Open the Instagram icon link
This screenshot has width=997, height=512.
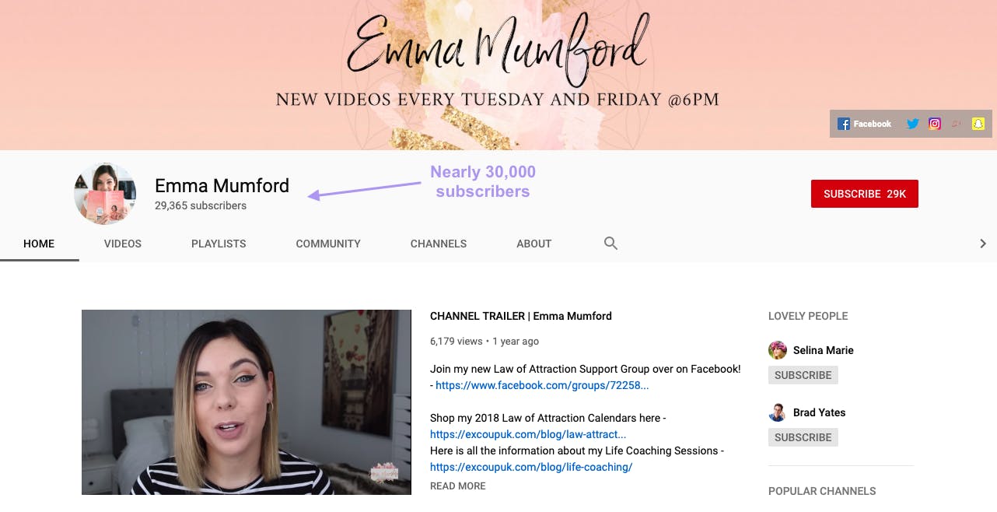(x=935, y=124)
